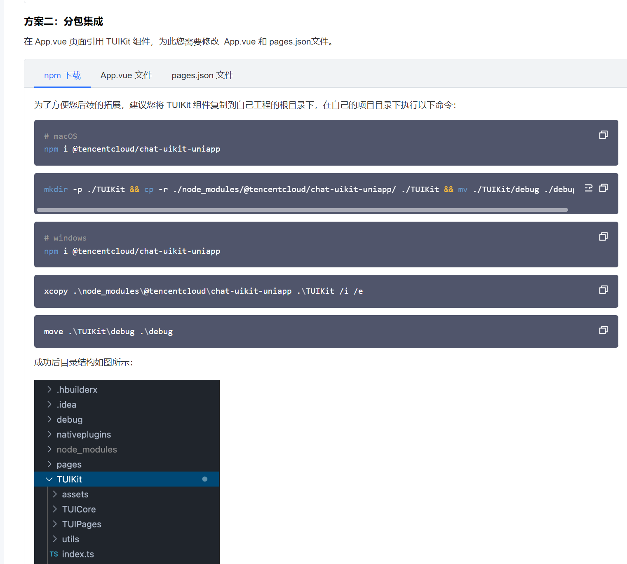Click the mkdir code block horizontal scrollbar
Screen dimensions: 627x564
click(x=302, y=210)
